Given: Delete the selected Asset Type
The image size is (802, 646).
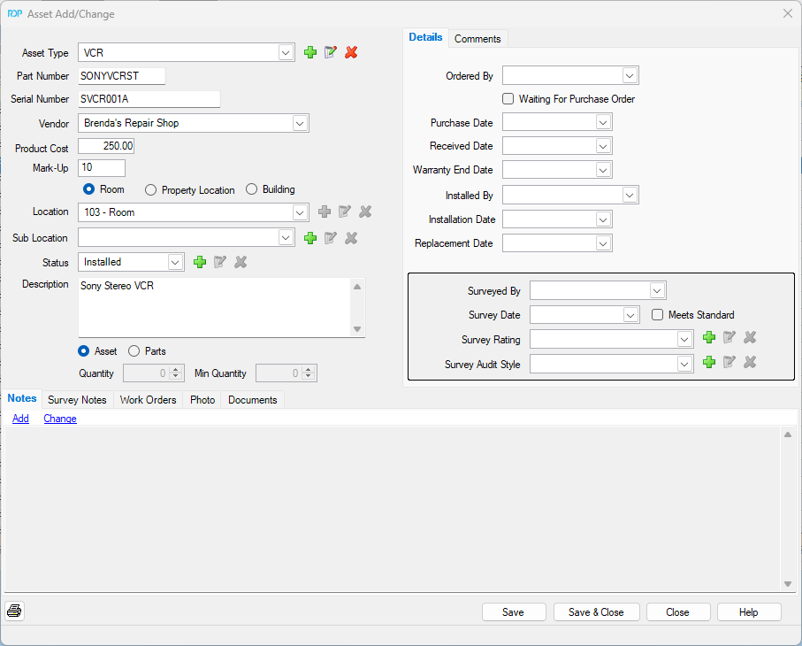Looking at the screenshot, I should point(351,52).
